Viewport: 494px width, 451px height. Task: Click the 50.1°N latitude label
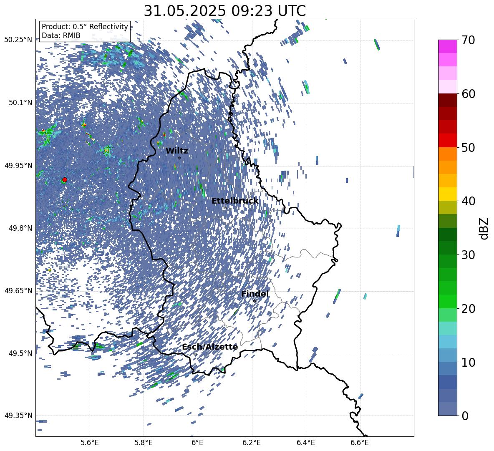pos(20,103)
